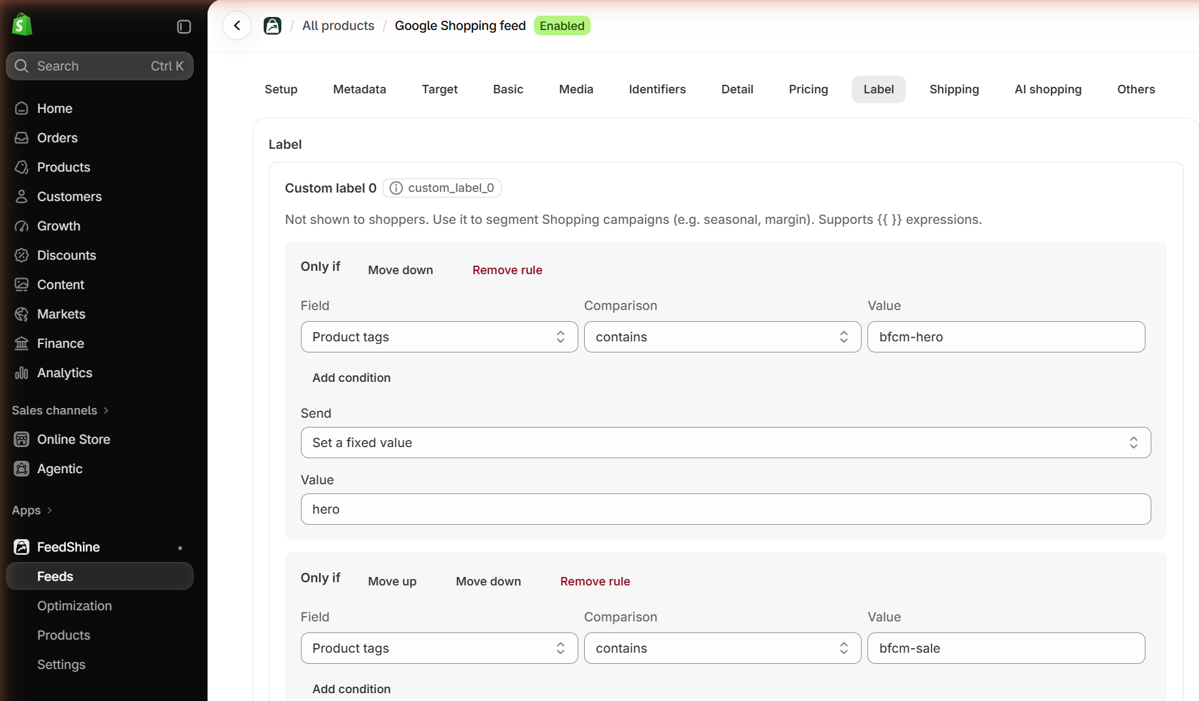Expand the Sales channels section

[60, 411]
